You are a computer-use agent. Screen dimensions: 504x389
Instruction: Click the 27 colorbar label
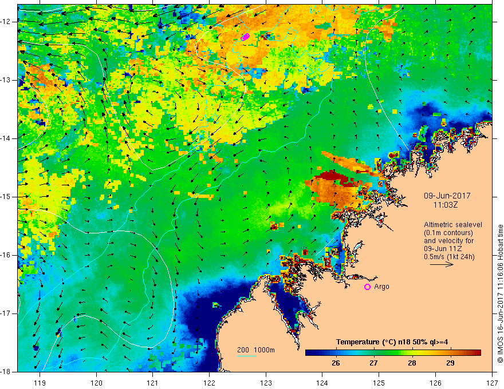point(373,363)
